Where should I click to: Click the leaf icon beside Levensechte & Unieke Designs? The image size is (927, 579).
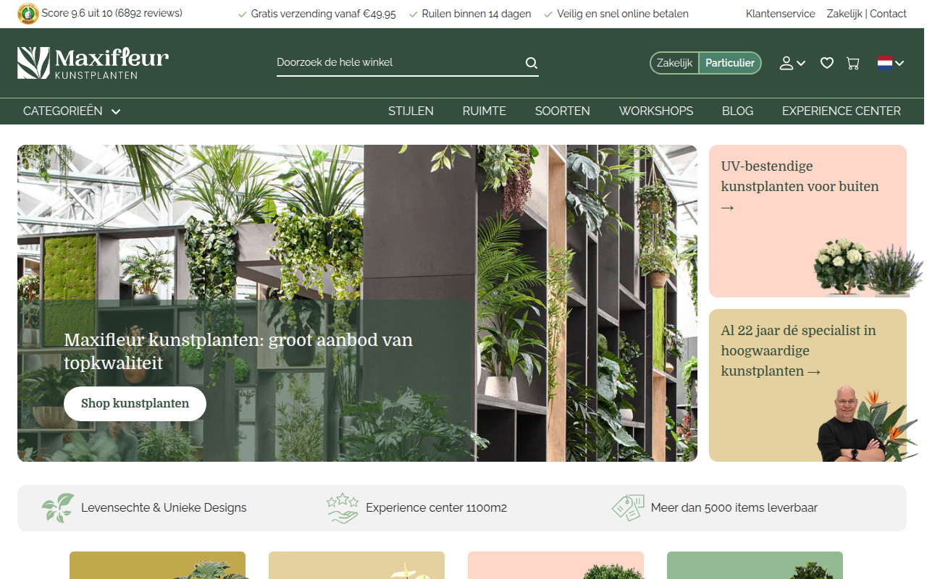[58, 507]
